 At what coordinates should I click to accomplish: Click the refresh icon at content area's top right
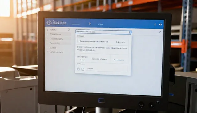160,32
